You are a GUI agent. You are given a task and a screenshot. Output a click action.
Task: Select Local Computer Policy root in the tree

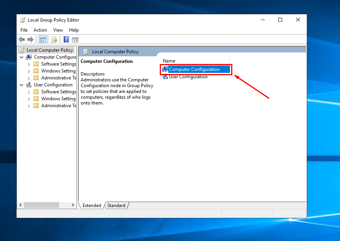point(50,50)
